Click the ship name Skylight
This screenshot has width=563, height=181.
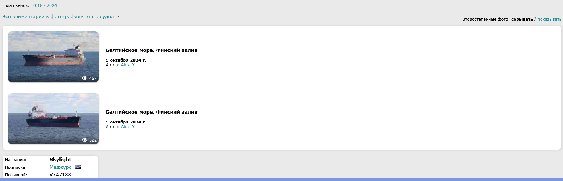point(60,159)
